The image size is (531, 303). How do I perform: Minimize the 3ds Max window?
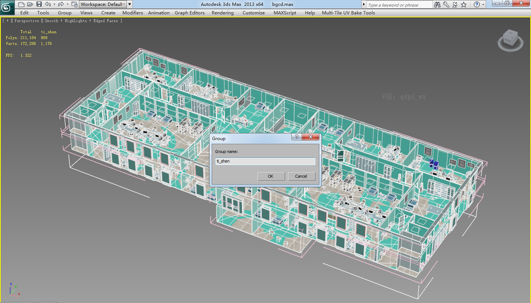point(498,3)
